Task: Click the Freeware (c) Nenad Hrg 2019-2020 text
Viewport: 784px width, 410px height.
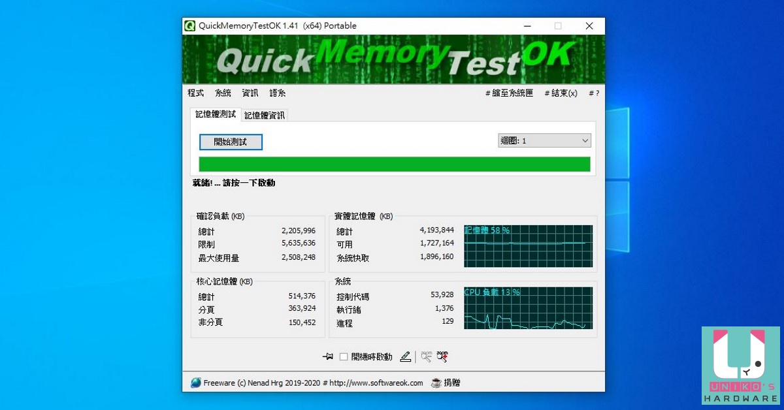Action: [262, 383]
